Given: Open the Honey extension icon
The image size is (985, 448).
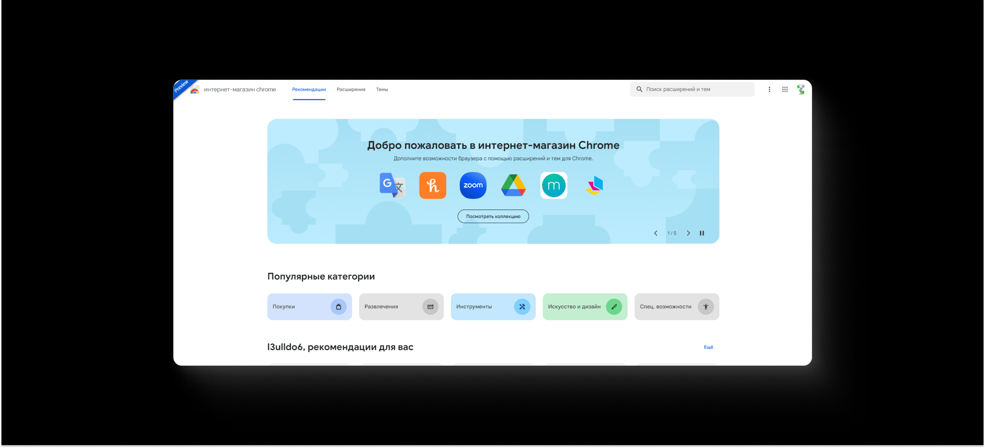Looking at the screenshot, I should click(x=432, y=185).
